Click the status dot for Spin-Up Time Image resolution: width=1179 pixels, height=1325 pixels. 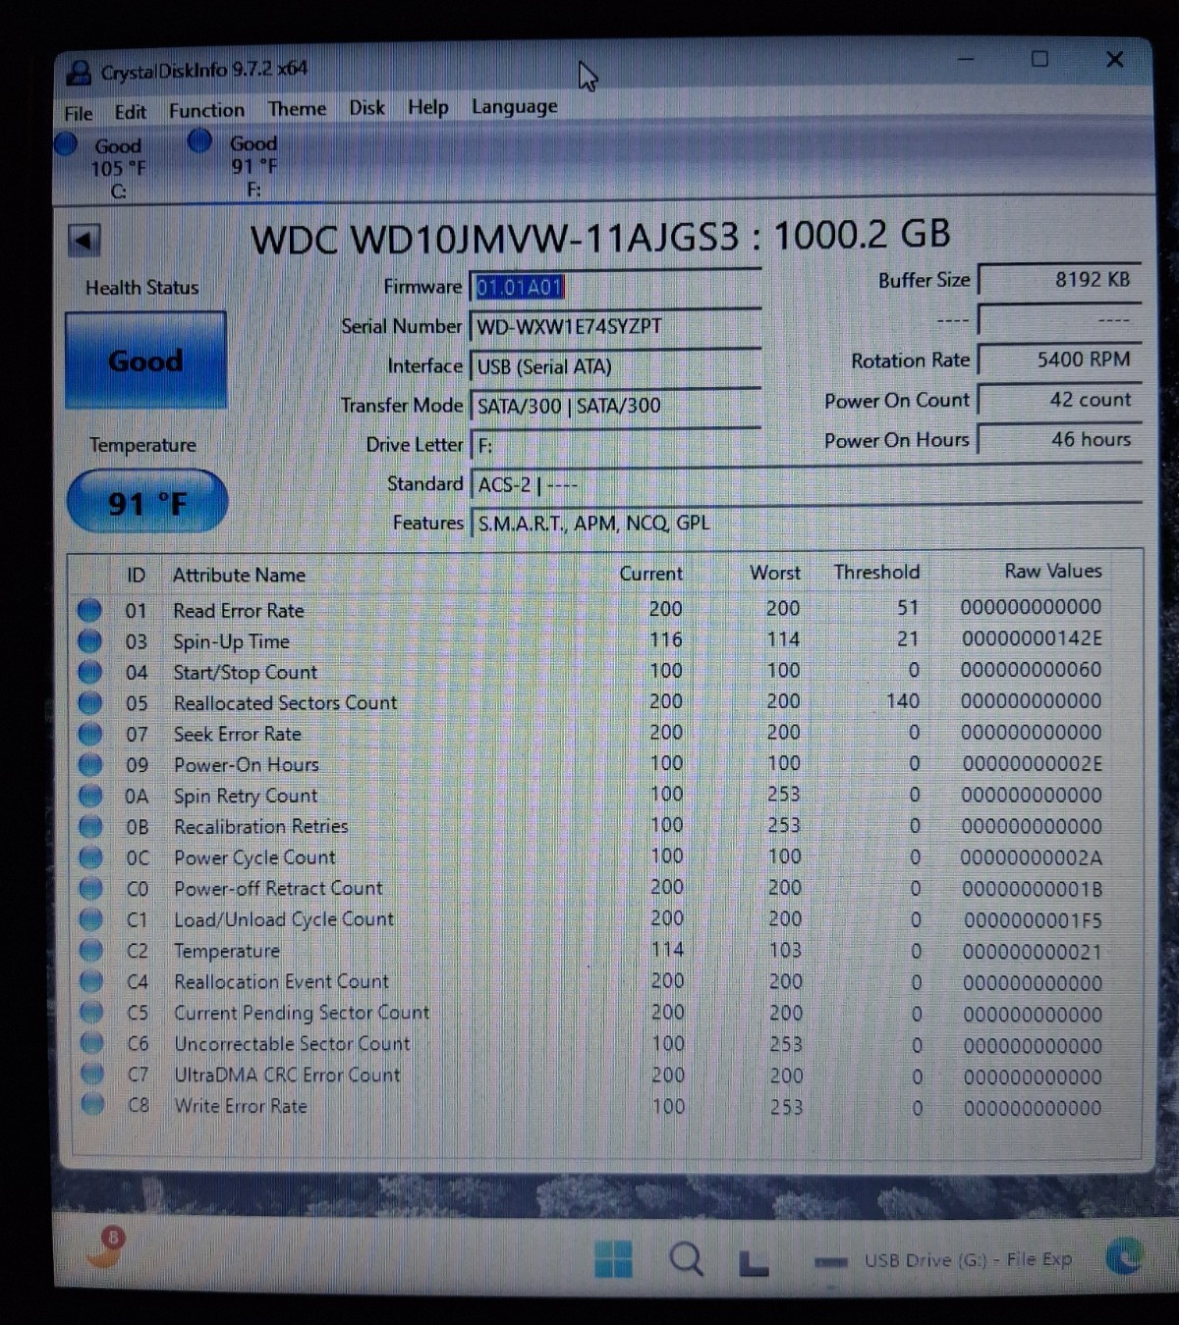[x=89, y=641]
